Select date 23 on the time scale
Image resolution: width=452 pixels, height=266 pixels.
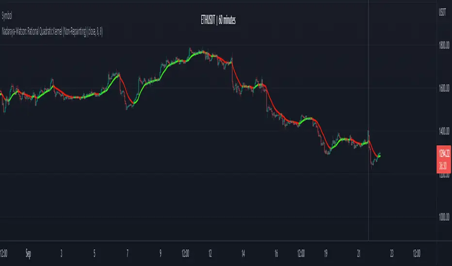(392, 253)
